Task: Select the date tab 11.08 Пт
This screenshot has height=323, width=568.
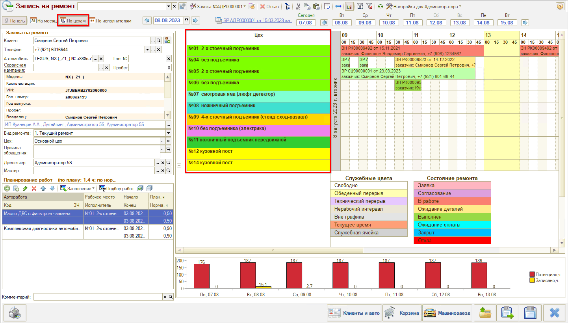Action: point(412,23)
